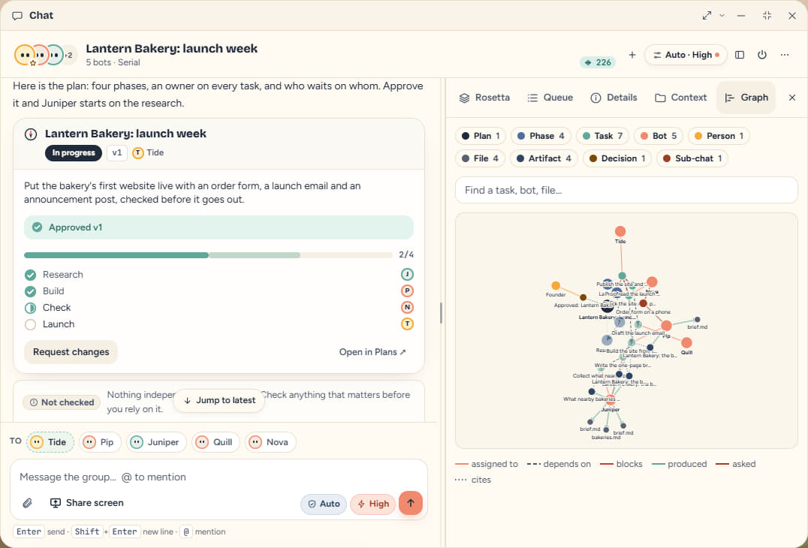Select Pip as message recipient
This screenshot has height=548, width=808.
100,442
